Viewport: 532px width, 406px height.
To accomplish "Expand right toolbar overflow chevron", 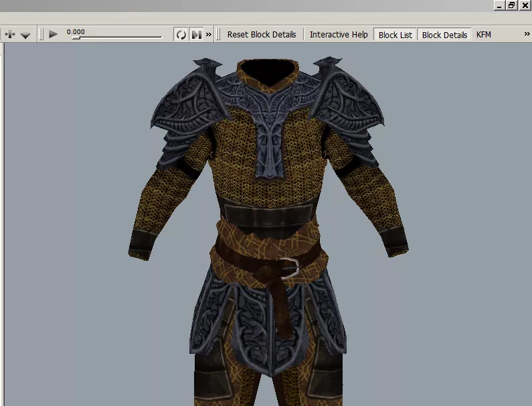I will 527,34.
